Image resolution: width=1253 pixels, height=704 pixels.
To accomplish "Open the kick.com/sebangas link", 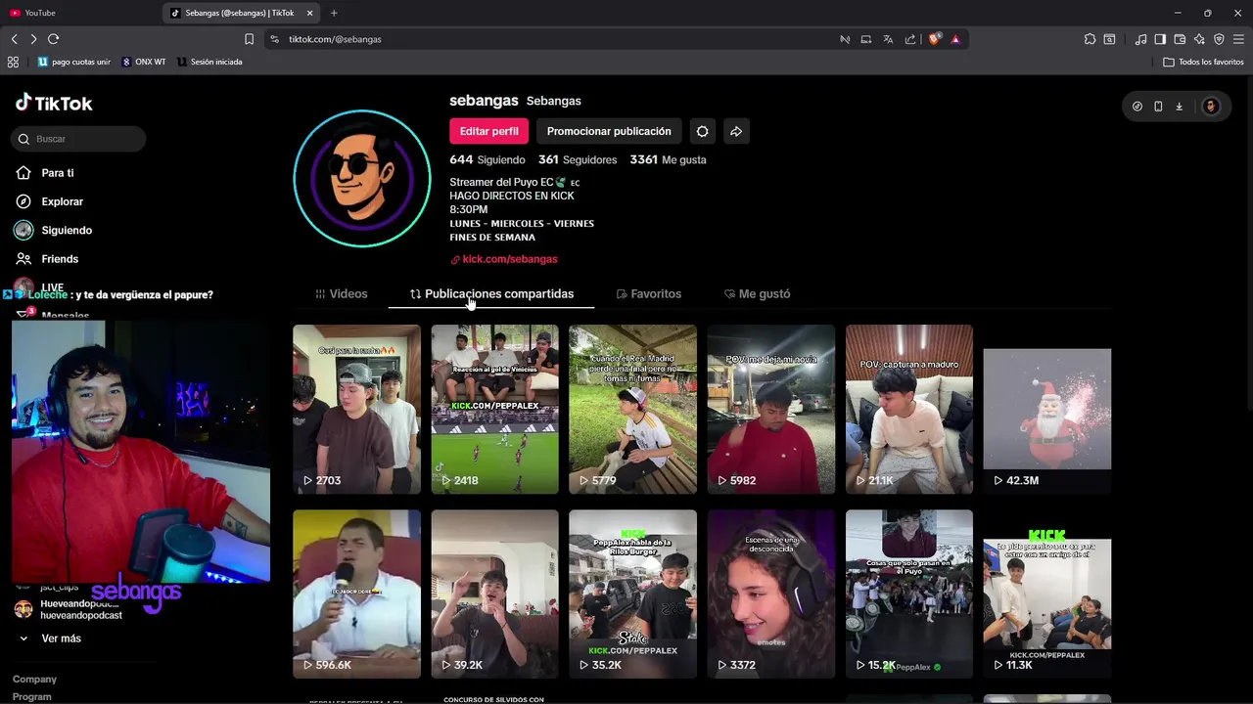I will pos(503,259).
